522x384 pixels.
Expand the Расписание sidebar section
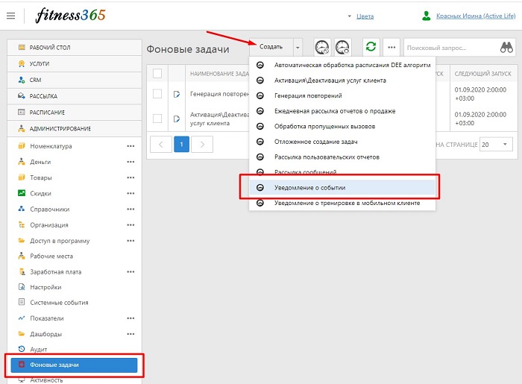point(75,113)
